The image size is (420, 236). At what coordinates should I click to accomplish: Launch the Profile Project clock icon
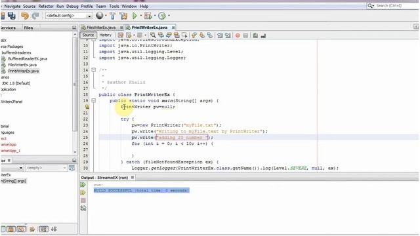click(162, 16)
